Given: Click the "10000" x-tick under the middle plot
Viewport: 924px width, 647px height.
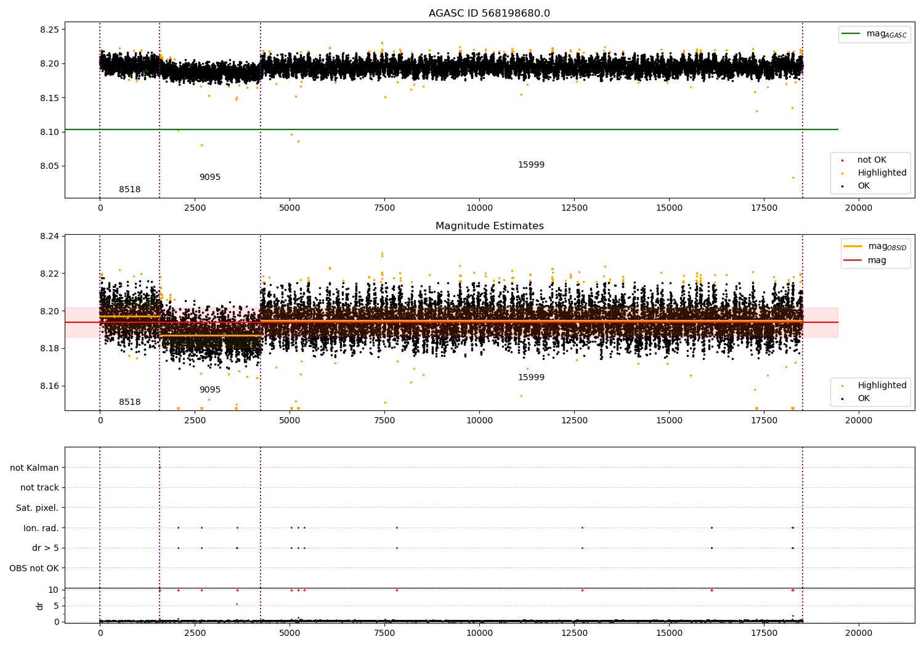Looking at the screenshot, I should pyautogui.click(x=479, y=421).
